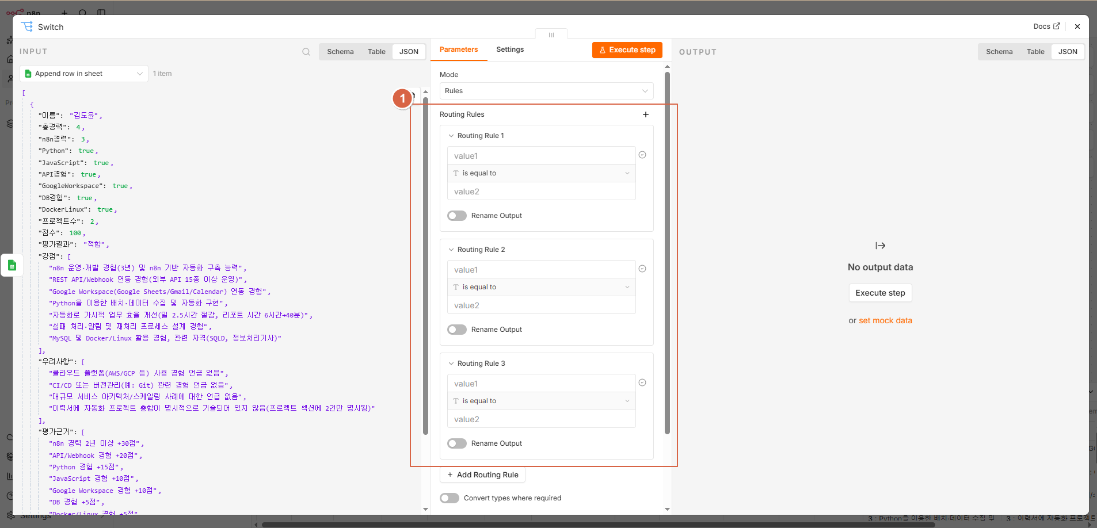Image resolution: width=1097 pixels, height=528 pixels.
Task: Click the Input JSON panel vertical scrollbar
Action: [x=425, y=265]
